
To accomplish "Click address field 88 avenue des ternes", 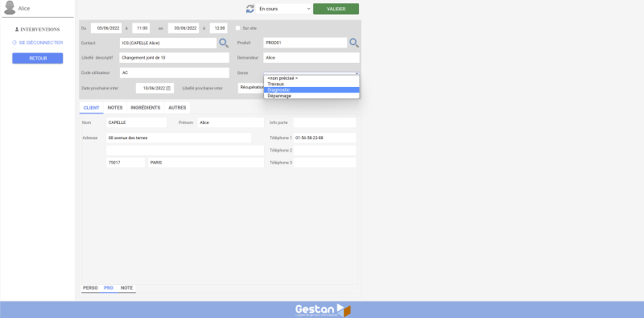I will (179, 138).
